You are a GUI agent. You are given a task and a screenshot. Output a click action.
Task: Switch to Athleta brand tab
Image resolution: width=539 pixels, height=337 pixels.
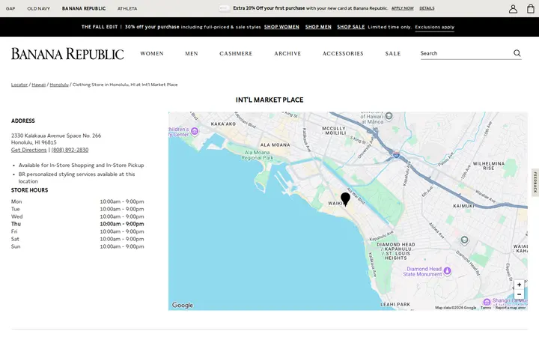click(127, 8)
